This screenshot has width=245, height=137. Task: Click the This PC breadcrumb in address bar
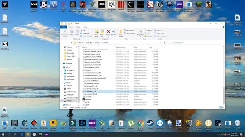point(81,43)
